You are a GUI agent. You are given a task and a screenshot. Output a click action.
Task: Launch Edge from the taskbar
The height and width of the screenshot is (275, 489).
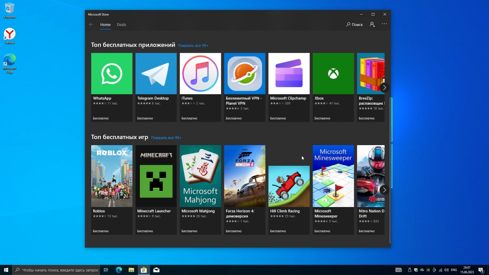point(119,270)
